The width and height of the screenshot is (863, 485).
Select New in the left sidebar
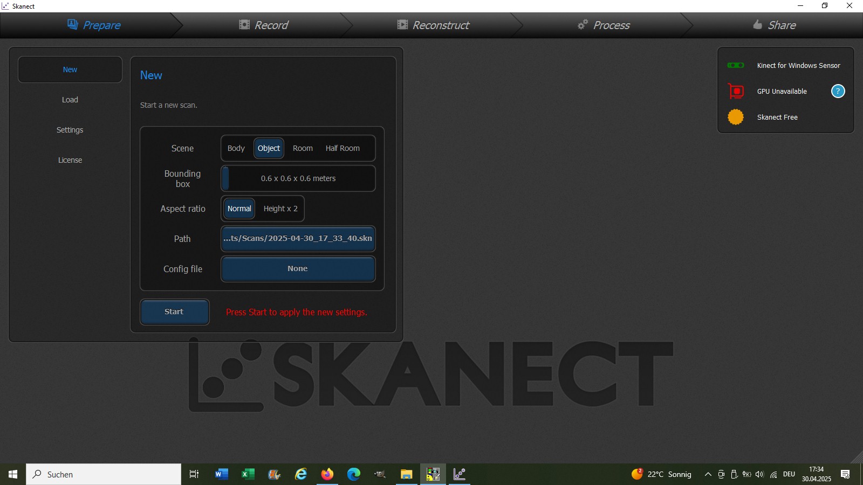click(70, 70)
